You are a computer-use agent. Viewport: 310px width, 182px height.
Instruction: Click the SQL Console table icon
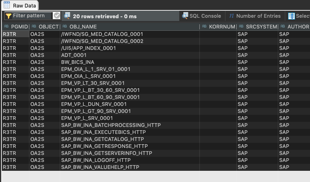coord(185,15)
